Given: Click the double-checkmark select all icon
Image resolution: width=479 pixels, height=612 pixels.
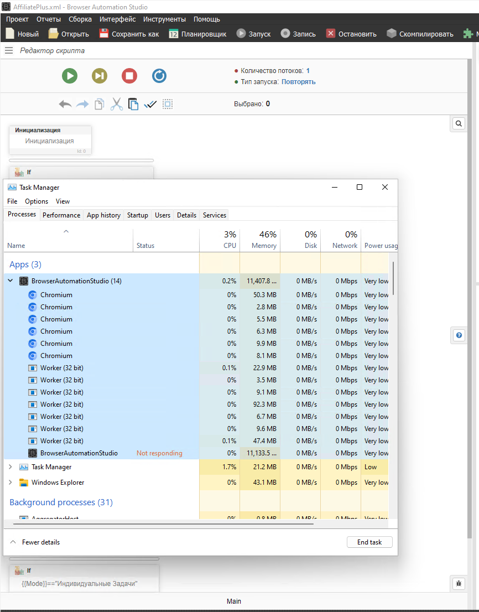Looking at the screenshot, I should [x=150, y=104].
